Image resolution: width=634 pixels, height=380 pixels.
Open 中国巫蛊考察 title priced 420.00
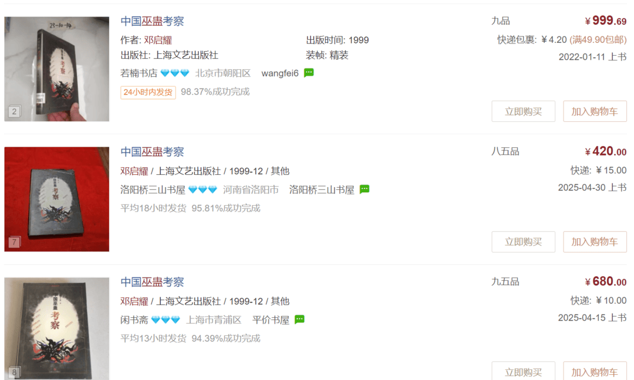152,152
